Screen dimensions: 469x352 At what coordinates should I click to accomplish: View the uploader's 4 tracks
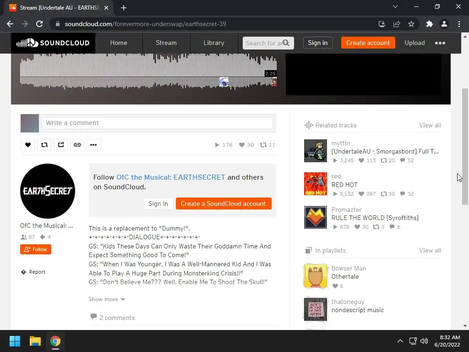(x=45, y=237)
